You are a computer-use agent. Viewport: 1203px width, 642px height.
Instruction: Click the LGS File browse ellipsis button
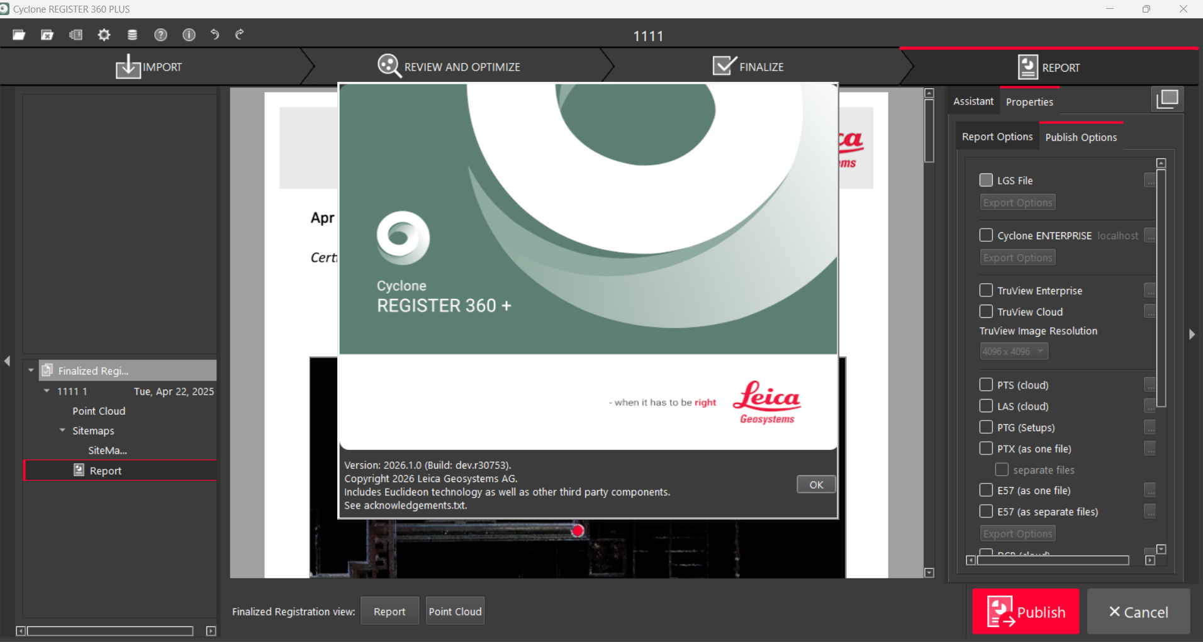[x=1150, y=181]
